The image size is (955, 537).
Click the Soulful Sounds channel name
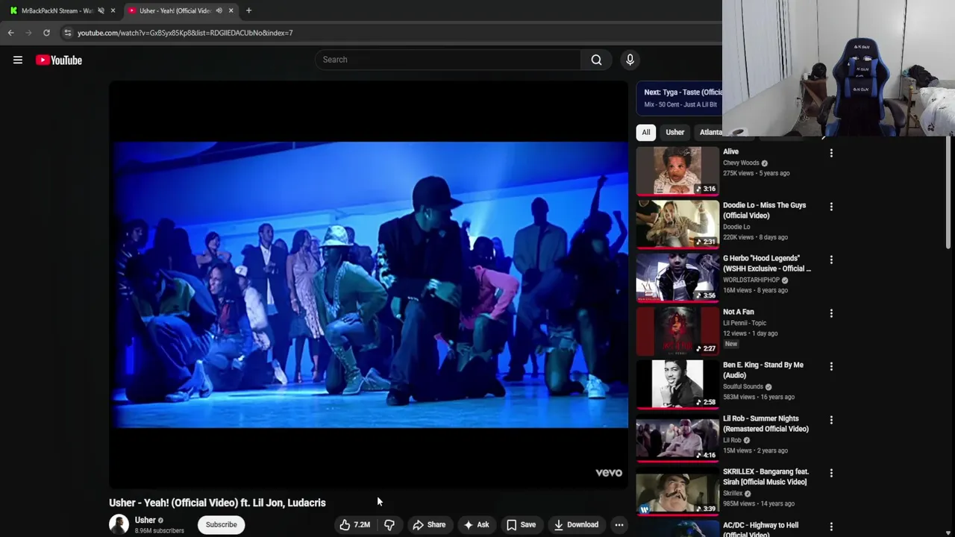pos(743,387)
